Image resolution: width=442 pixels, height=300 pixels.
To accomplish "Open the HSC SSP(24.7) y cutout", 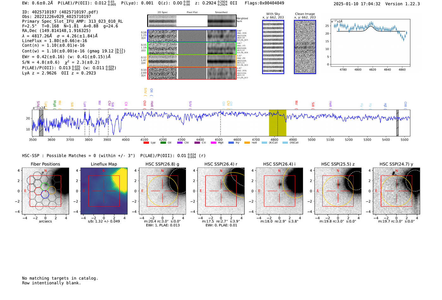I will 396,191.
